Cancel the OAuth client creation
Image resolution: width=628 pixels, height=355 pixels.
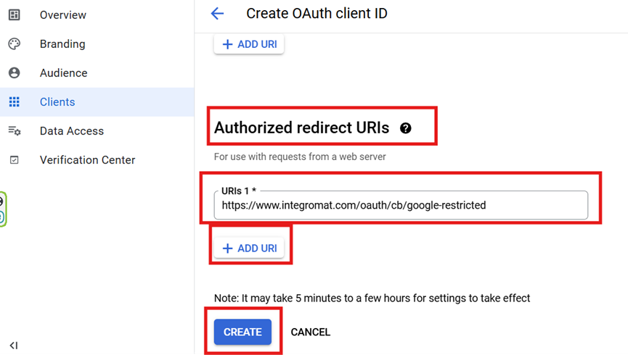(310, 332)
